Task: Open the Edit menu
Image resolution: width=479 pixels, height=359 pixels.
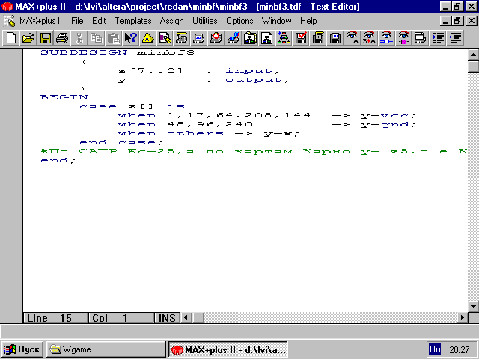Action: click(99, 21)
